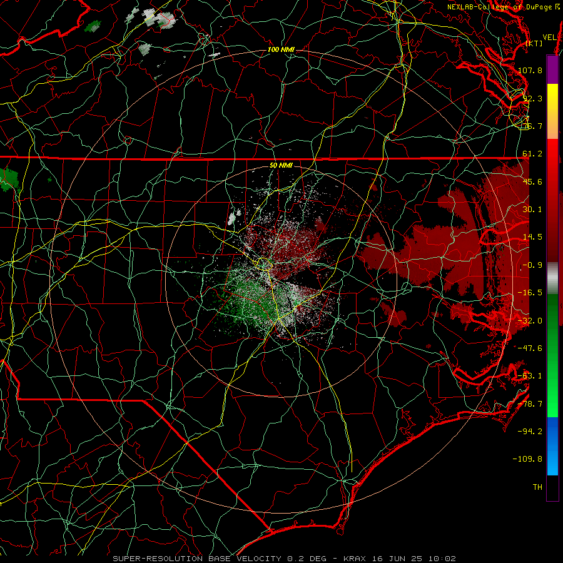
Task: Click the -47.6 legend value
Action: point(530,348)
